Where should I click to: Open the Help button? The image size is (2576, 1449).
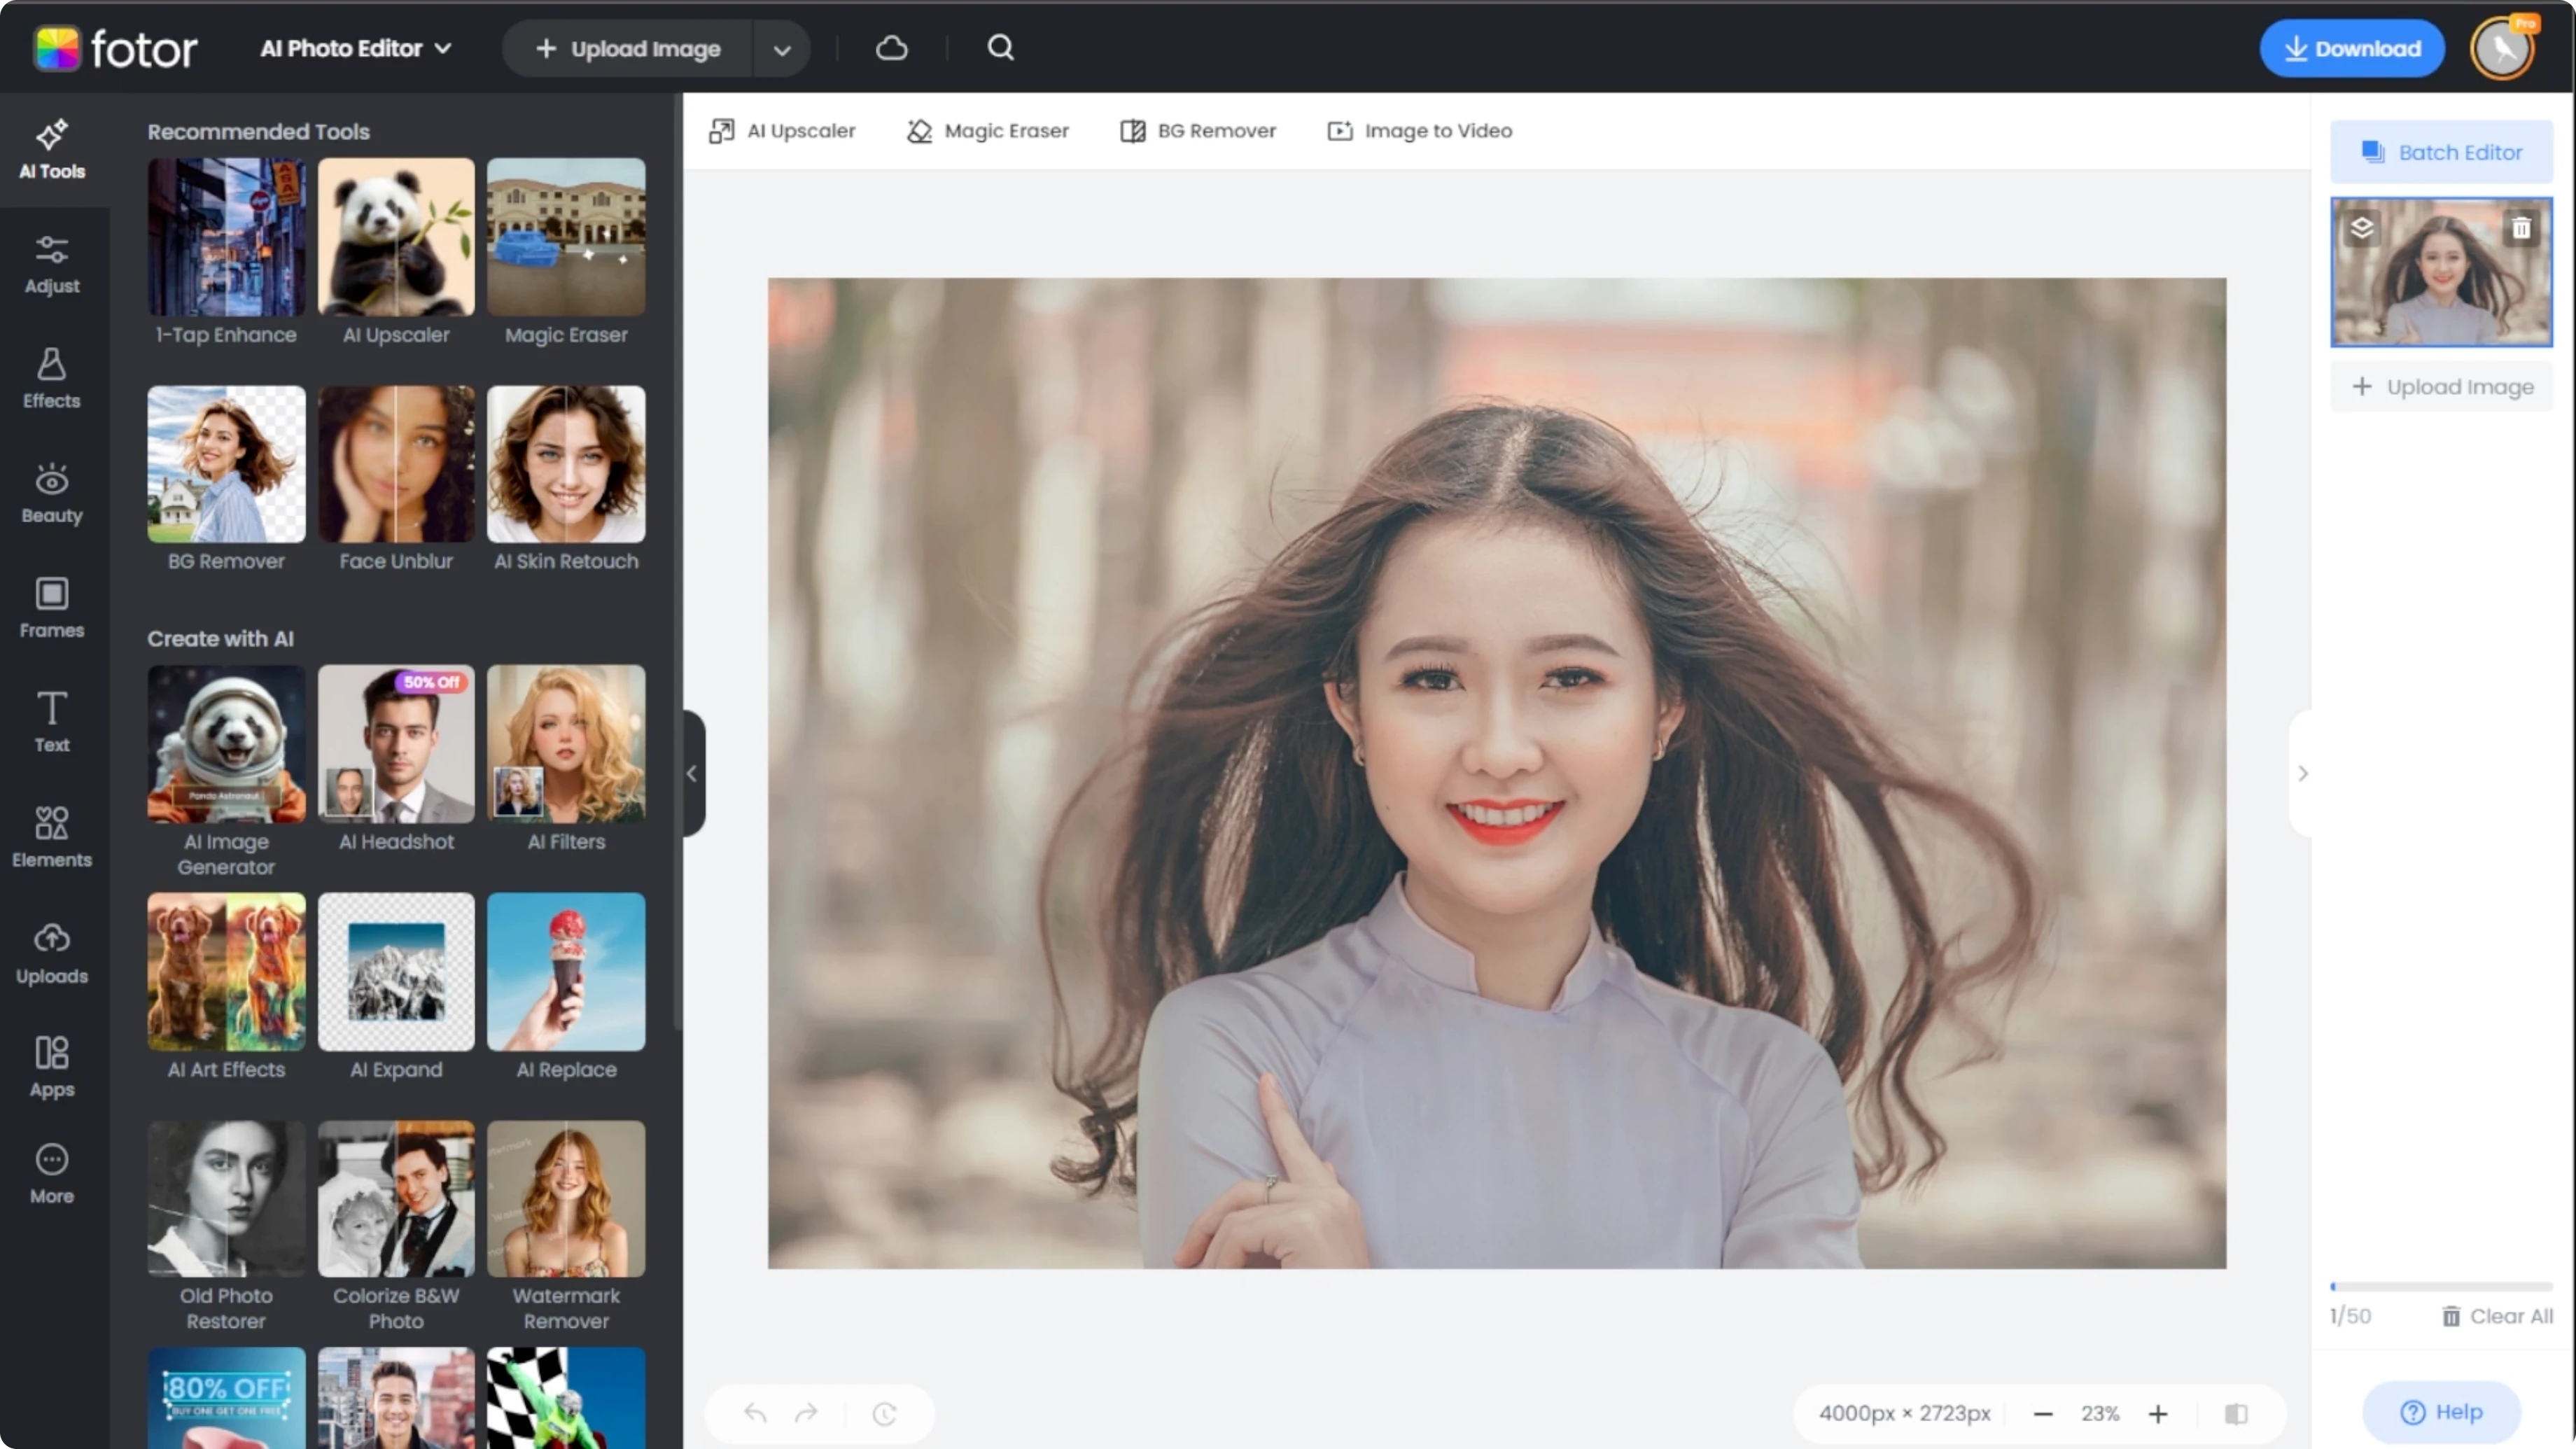tap(2441, 1412)
